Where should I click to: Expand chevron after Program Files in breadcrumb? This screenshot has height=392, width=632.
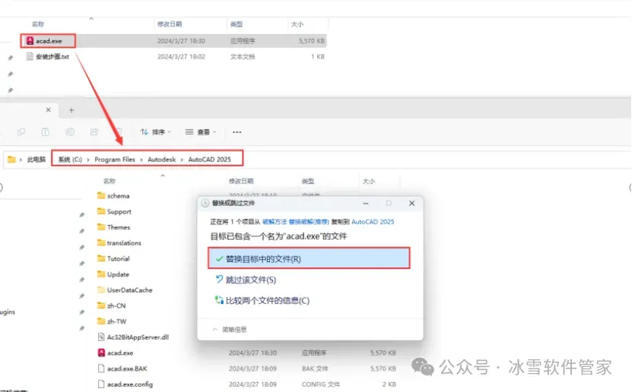click(x=141, y=160)
